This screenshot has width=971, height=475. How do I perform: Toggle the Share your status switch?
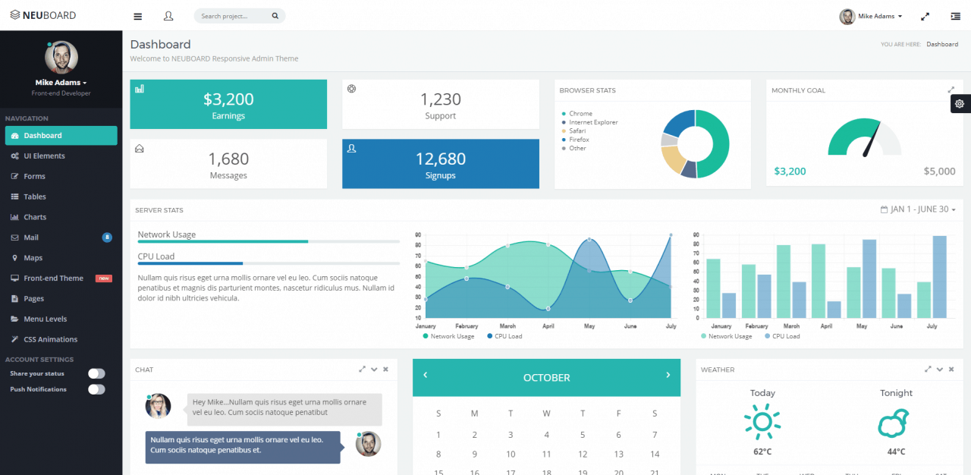(x=96, y=373)
